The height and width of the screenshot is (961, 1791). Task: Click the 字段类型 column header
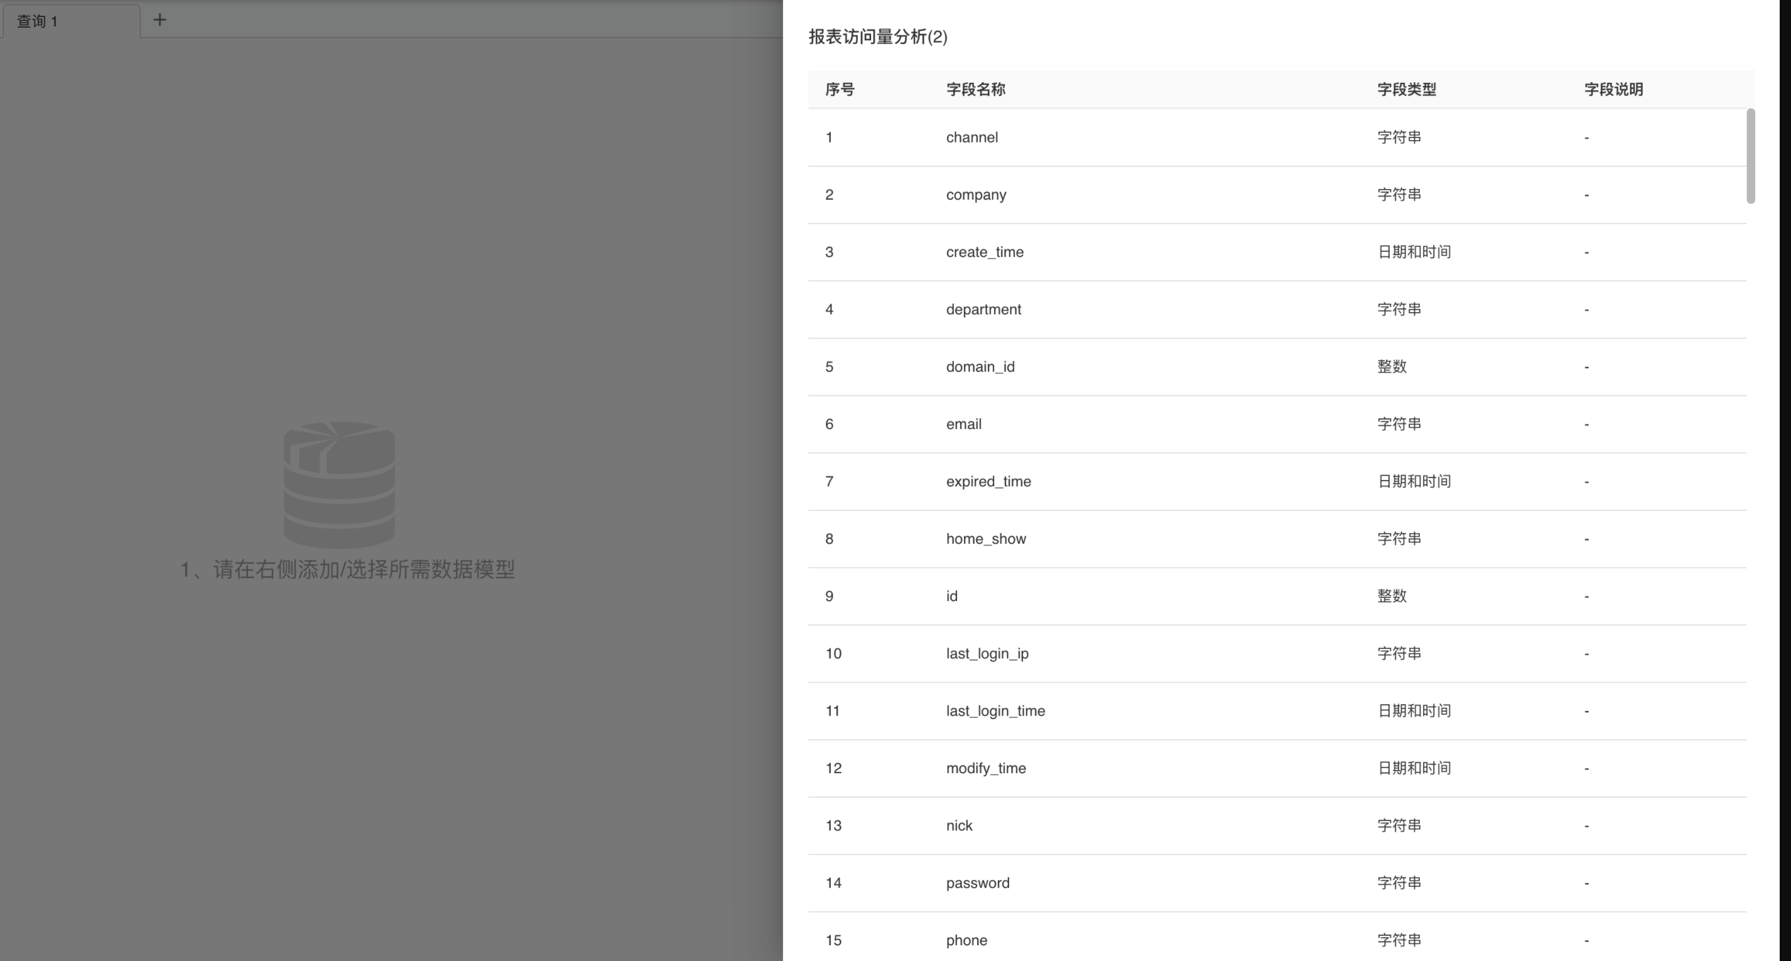click(x=1406, y=89)
